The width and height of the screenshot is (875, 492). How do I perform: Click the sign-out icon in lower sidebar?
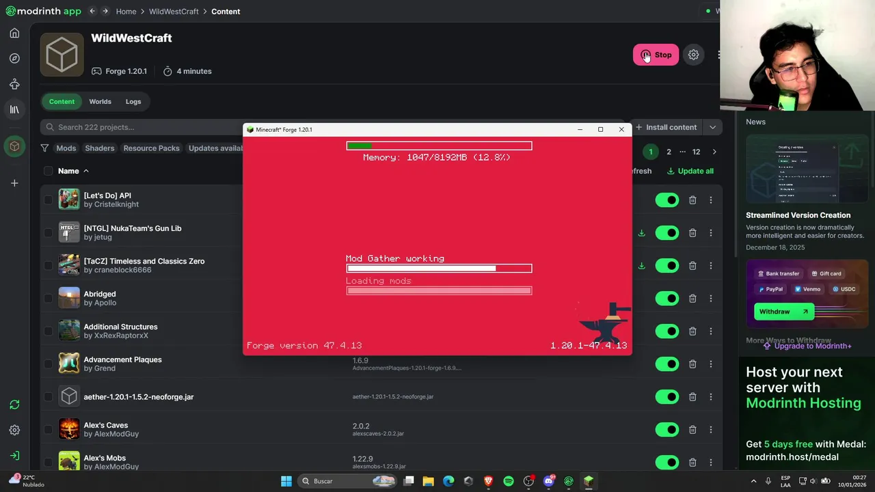pyautogui.click(x=14, y=456)
